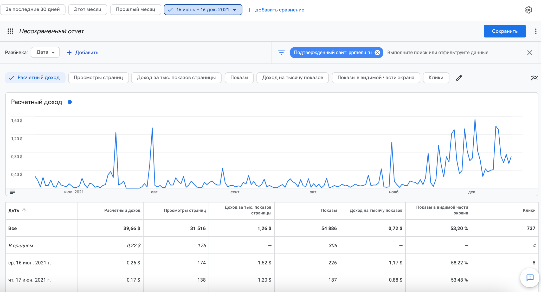The image size is (541, 292).
Task: Switch chart type with trend line icon
Action: (534, 78)
